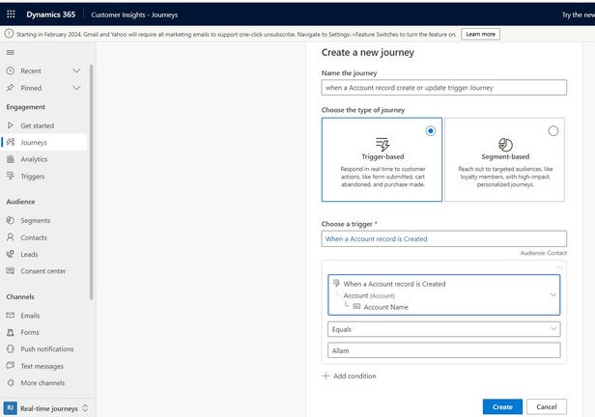Click the Account Name field icon
The width and height of the screenshot is (595, 417).
click(356, 306)
